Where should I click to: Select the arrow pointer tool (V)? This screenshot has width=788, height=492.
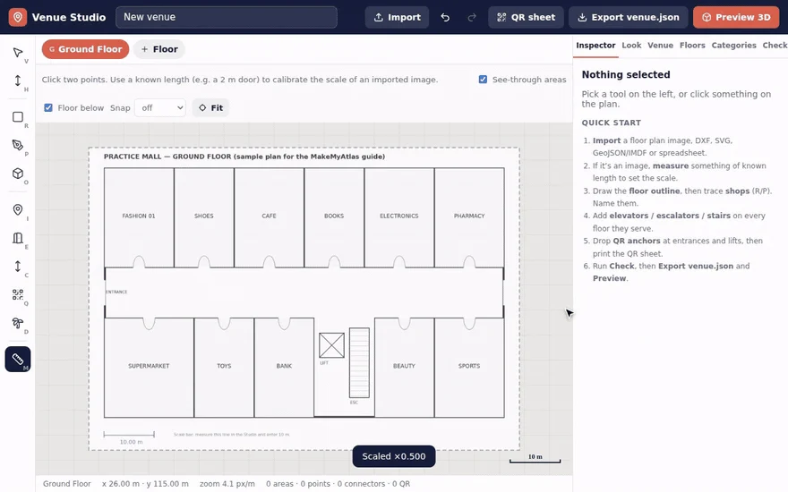18,53
